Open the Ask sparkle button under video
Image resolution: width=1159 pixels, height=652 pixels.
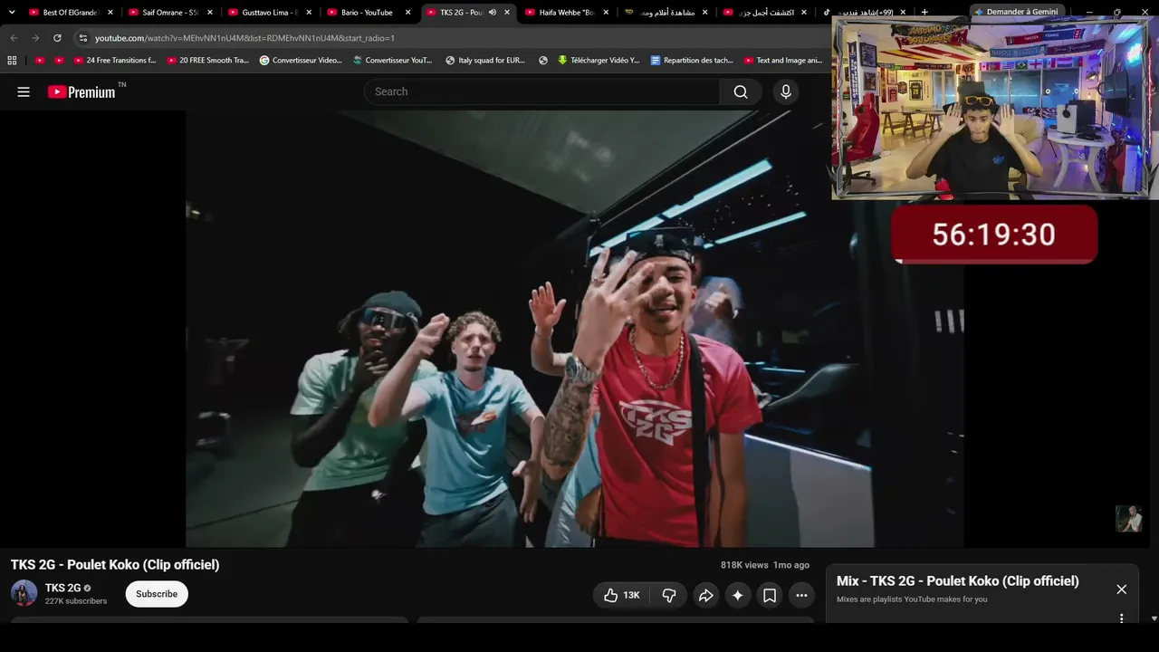coord(738,595)
